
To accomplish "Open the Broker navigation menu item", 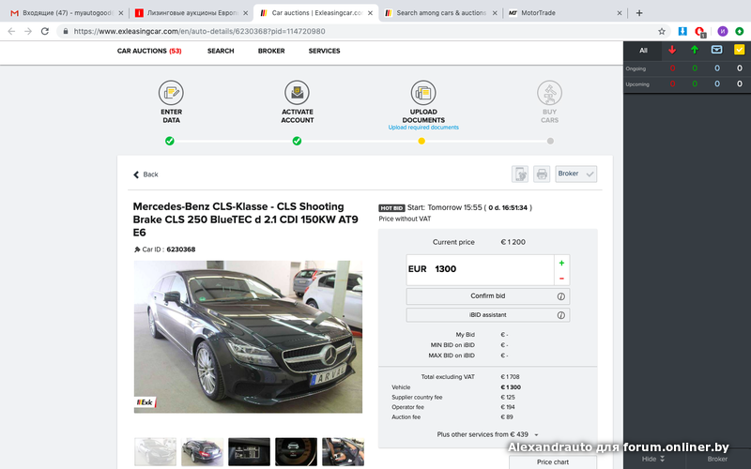I will click(x=271, y=51).
